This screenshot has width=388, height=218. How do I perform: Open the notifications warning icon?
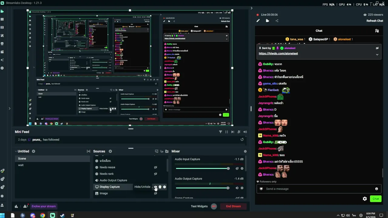pos(25,206)
